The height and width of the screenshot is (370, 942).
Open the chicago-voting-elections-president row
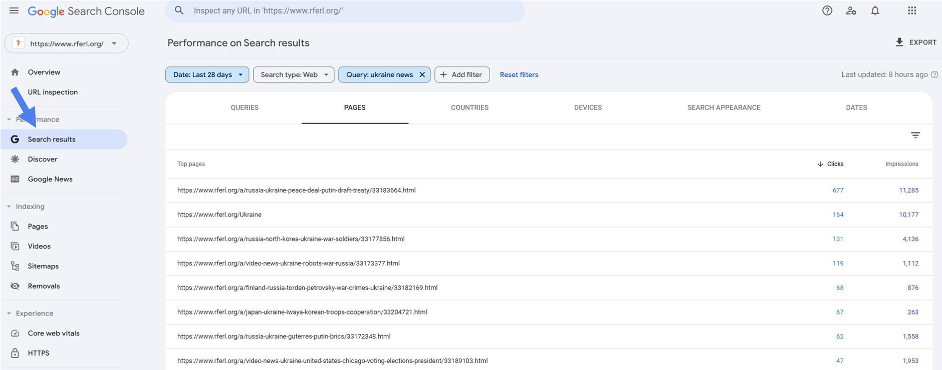coord(549,359)
